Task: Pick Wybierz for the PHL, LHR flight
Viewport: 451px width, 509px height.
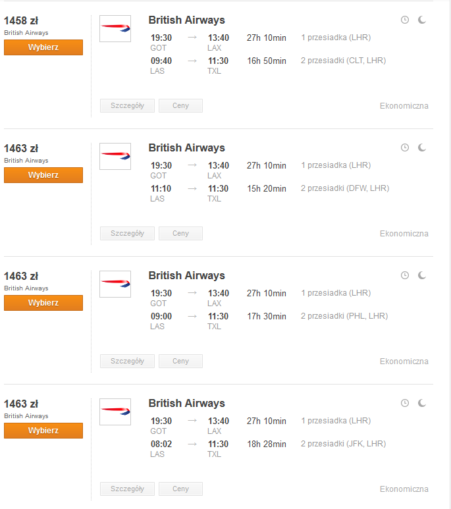Action: (43, 303)
